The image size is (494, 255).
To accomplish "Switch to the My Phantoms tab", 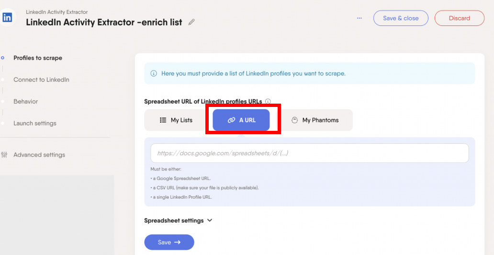I will [x=315, y=120].
